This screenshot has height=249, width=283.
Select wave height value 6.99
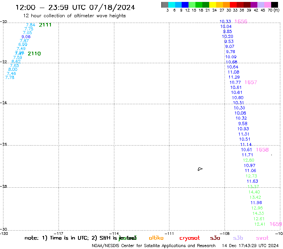[x=23, y=44]
